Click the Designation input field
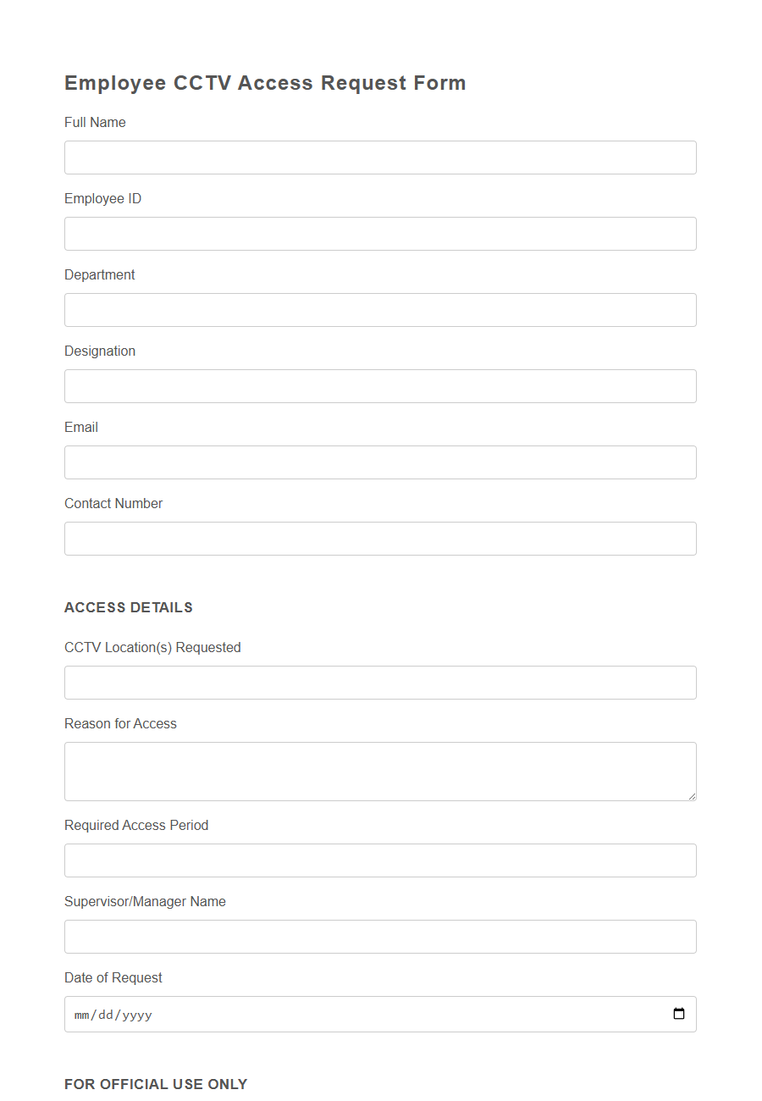The image size is (762, 1101). point(380,386)
